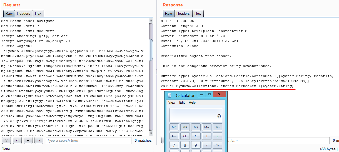
Task: Click Calculator percent key
Action: (x=217, y=145)
